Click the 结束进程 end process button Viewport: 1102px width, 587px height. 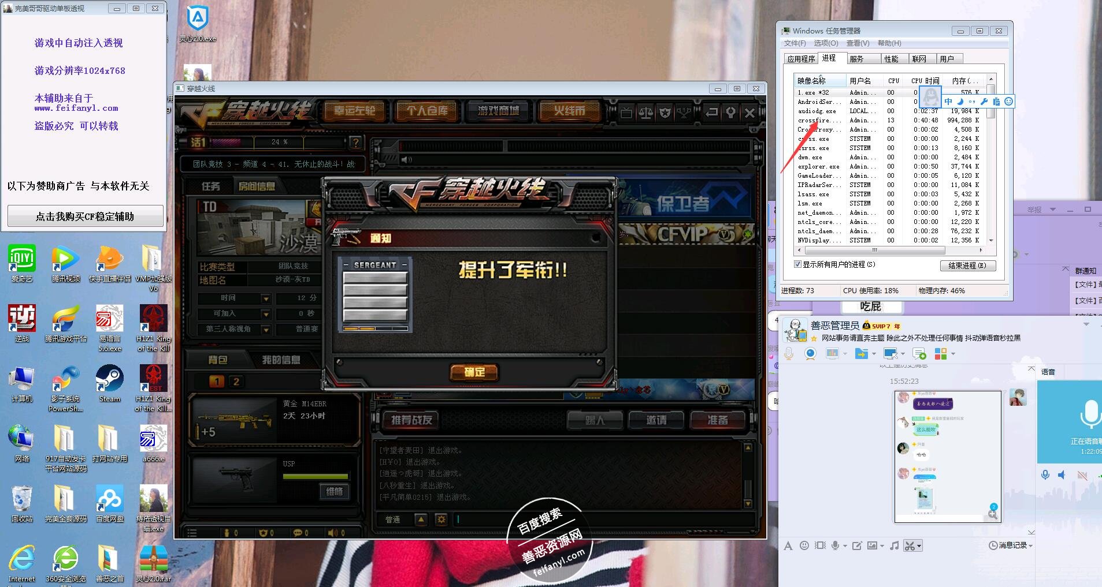pyautogui.click(x=967, y=266)
